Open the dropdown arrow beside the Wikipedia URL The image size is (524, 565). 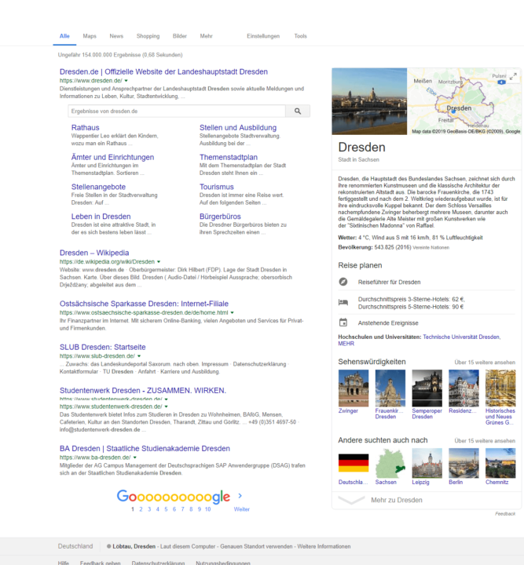(159, 261)
